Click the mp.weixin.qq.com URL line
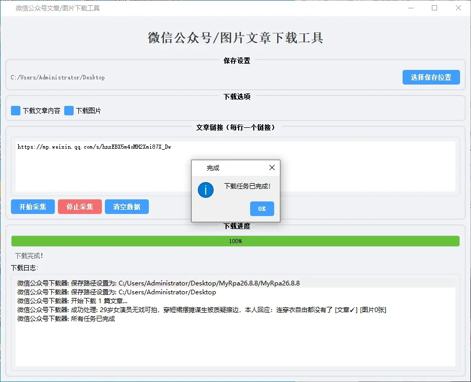Image resolution: width=471 pixels, height=382 pixels. 95,147
